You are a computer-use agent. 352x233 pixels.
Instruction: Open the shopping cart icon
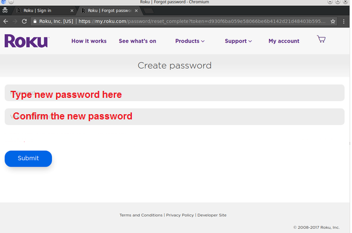(x=321, y=39)
